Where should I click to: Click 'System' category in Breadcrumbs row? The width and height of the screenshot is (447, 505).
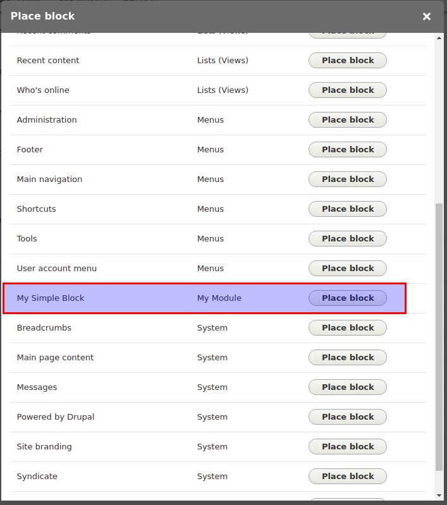pos(212,328)
